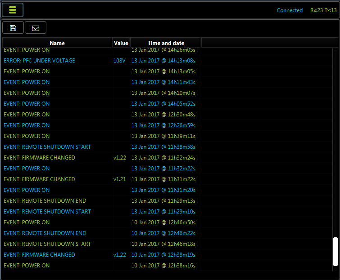Click timestamp 10 Jan 2017 @ 12h46m50s
Image resolution: width=340 pixels, height=280 pixels.
tap(163, 222)
